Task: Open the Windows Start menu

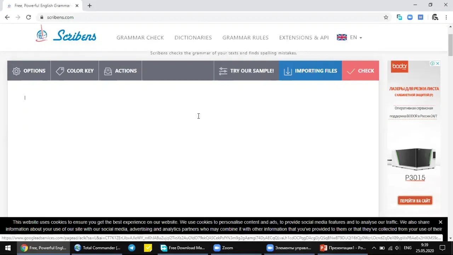Action: pos(8,248)
